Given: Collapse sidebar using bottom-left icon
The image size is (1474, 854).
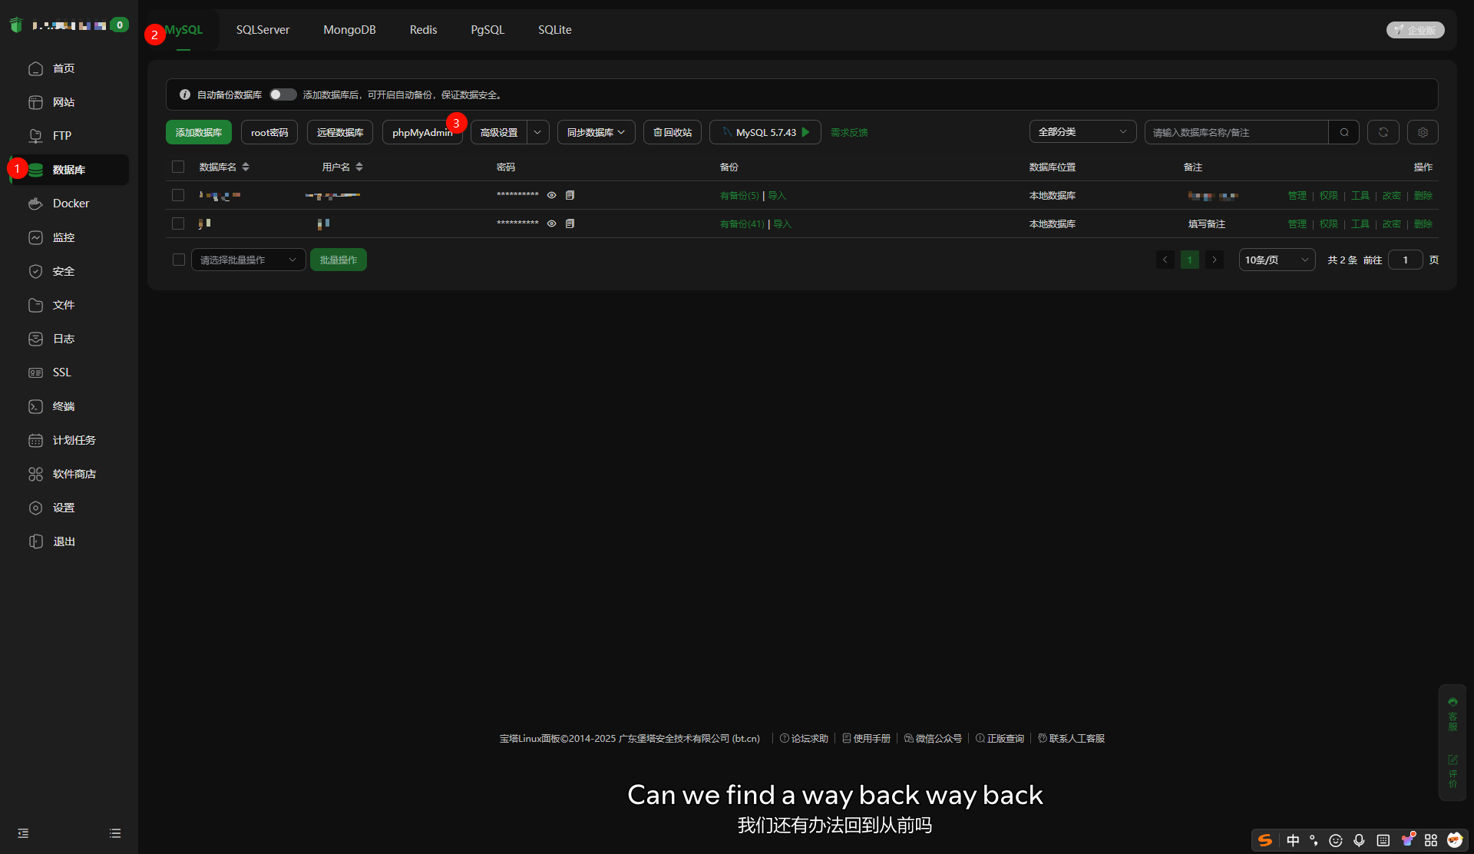Looking at the screenshot, I should point(23,833).
